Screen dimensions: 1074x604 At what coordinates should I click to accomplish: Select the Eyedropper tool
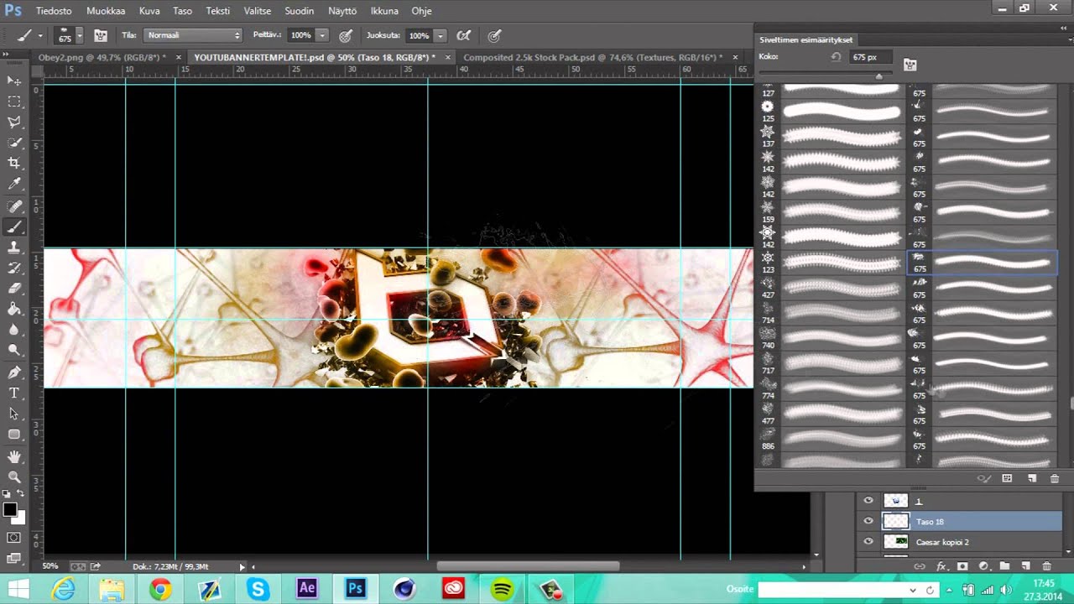coord(14,184)
